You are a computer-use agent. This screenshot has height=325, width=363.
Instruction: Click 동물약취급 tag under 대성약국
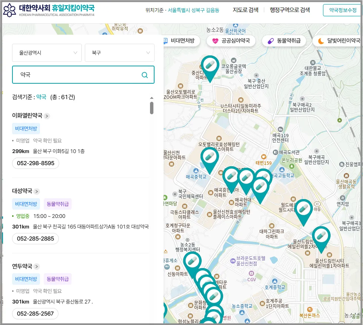tap(58, 204)
